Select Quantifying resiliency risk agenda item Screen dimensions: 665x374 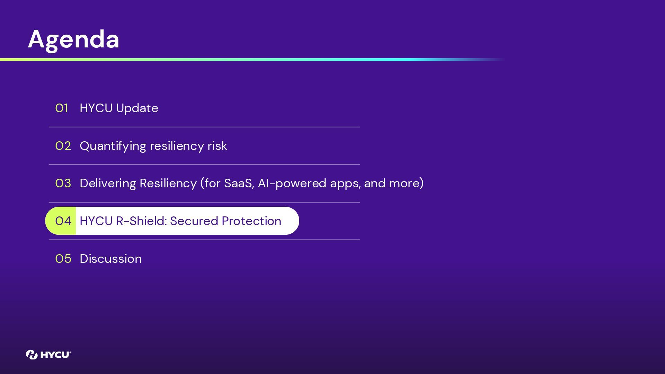click(x=153, y=146)
